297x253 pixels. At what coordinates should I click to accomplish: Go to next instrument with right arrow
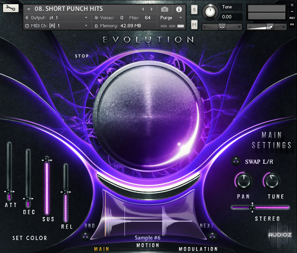pos(151,9)
